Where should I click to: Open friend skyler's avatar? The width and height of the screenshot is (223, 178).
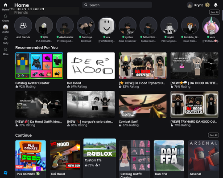[x=169, y=25]
